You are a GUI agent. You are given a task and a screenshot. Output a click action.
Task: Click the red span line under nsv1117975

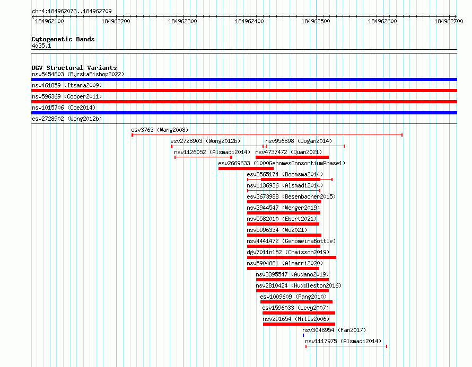pos(346,346)
